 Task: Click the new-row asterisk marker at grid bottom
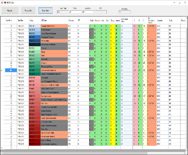[x=2, y=147]
